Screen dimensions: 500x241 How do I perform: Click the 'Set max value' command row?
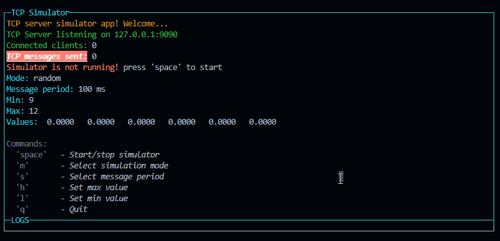[x=72, y=188]
